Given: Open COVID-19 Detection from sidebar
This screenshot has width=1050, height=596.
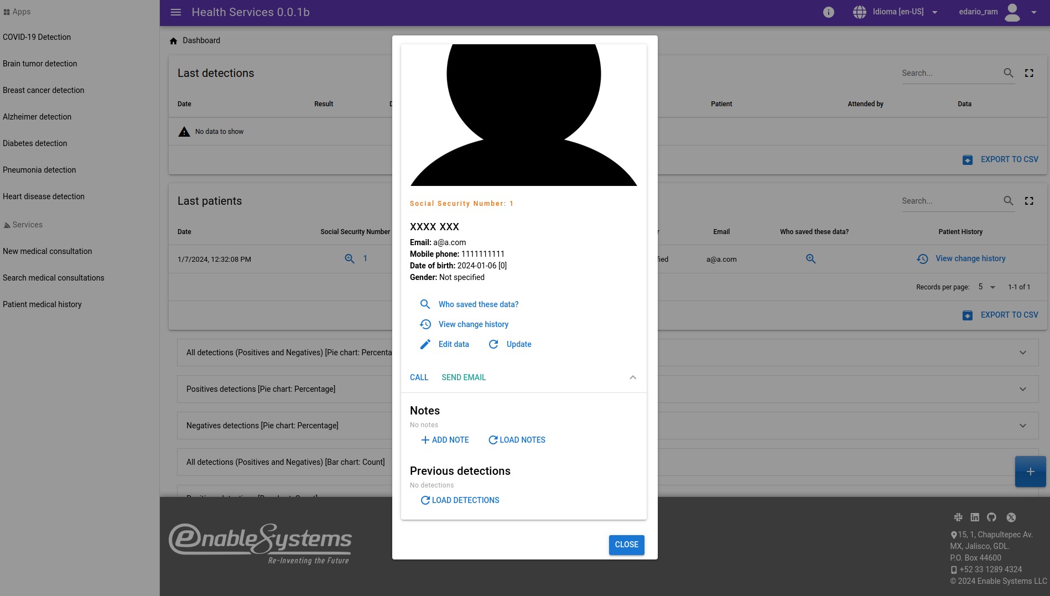Looking at the screenshot, I should 37,37.
